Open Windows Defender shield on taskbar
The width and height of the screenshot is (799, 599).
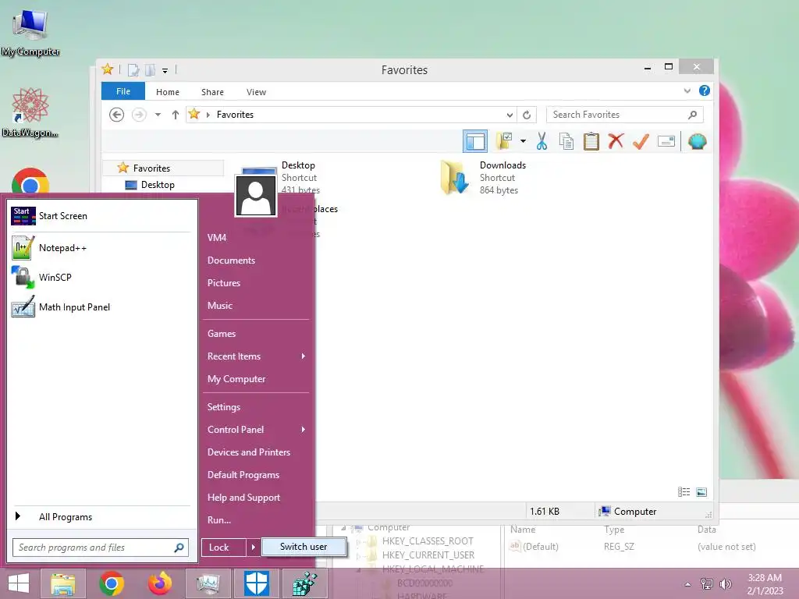[257, 583]
